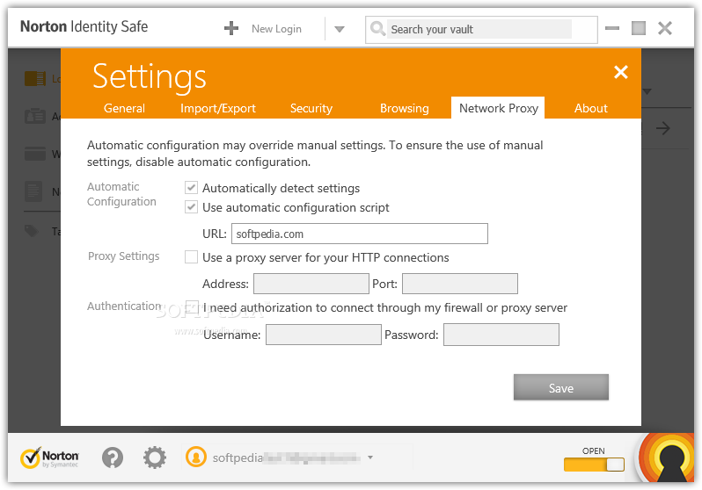This screenshot has width=702, height=490.
Task: Click the Logins sidebar icon behind dialog
Action: pyautogui.click(x=35, y=79)
